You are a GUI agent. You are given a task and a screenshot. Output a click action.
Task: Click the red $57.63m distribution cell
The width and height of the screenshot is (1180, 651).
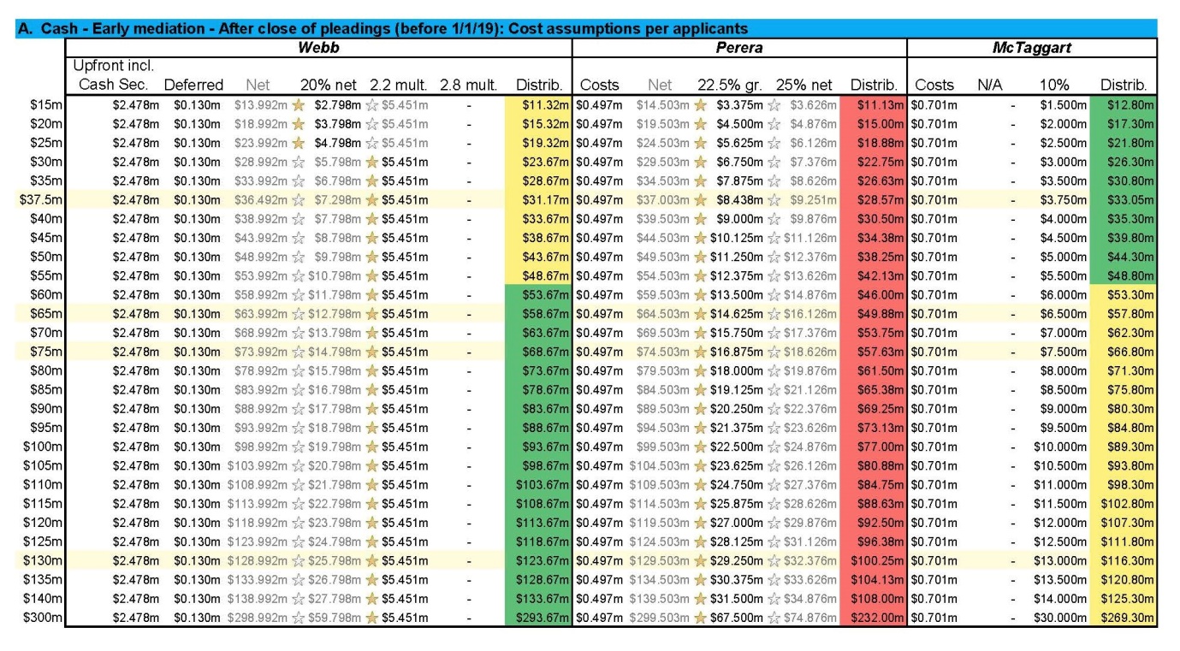873,352
